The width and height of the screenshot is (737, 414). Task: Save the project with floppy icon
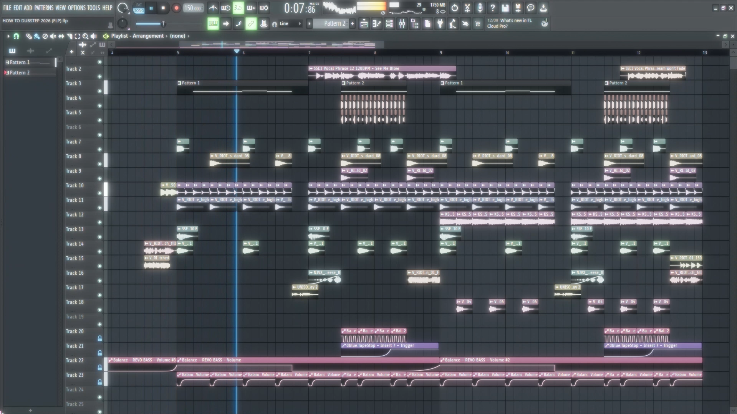click(x=505, y=8)
